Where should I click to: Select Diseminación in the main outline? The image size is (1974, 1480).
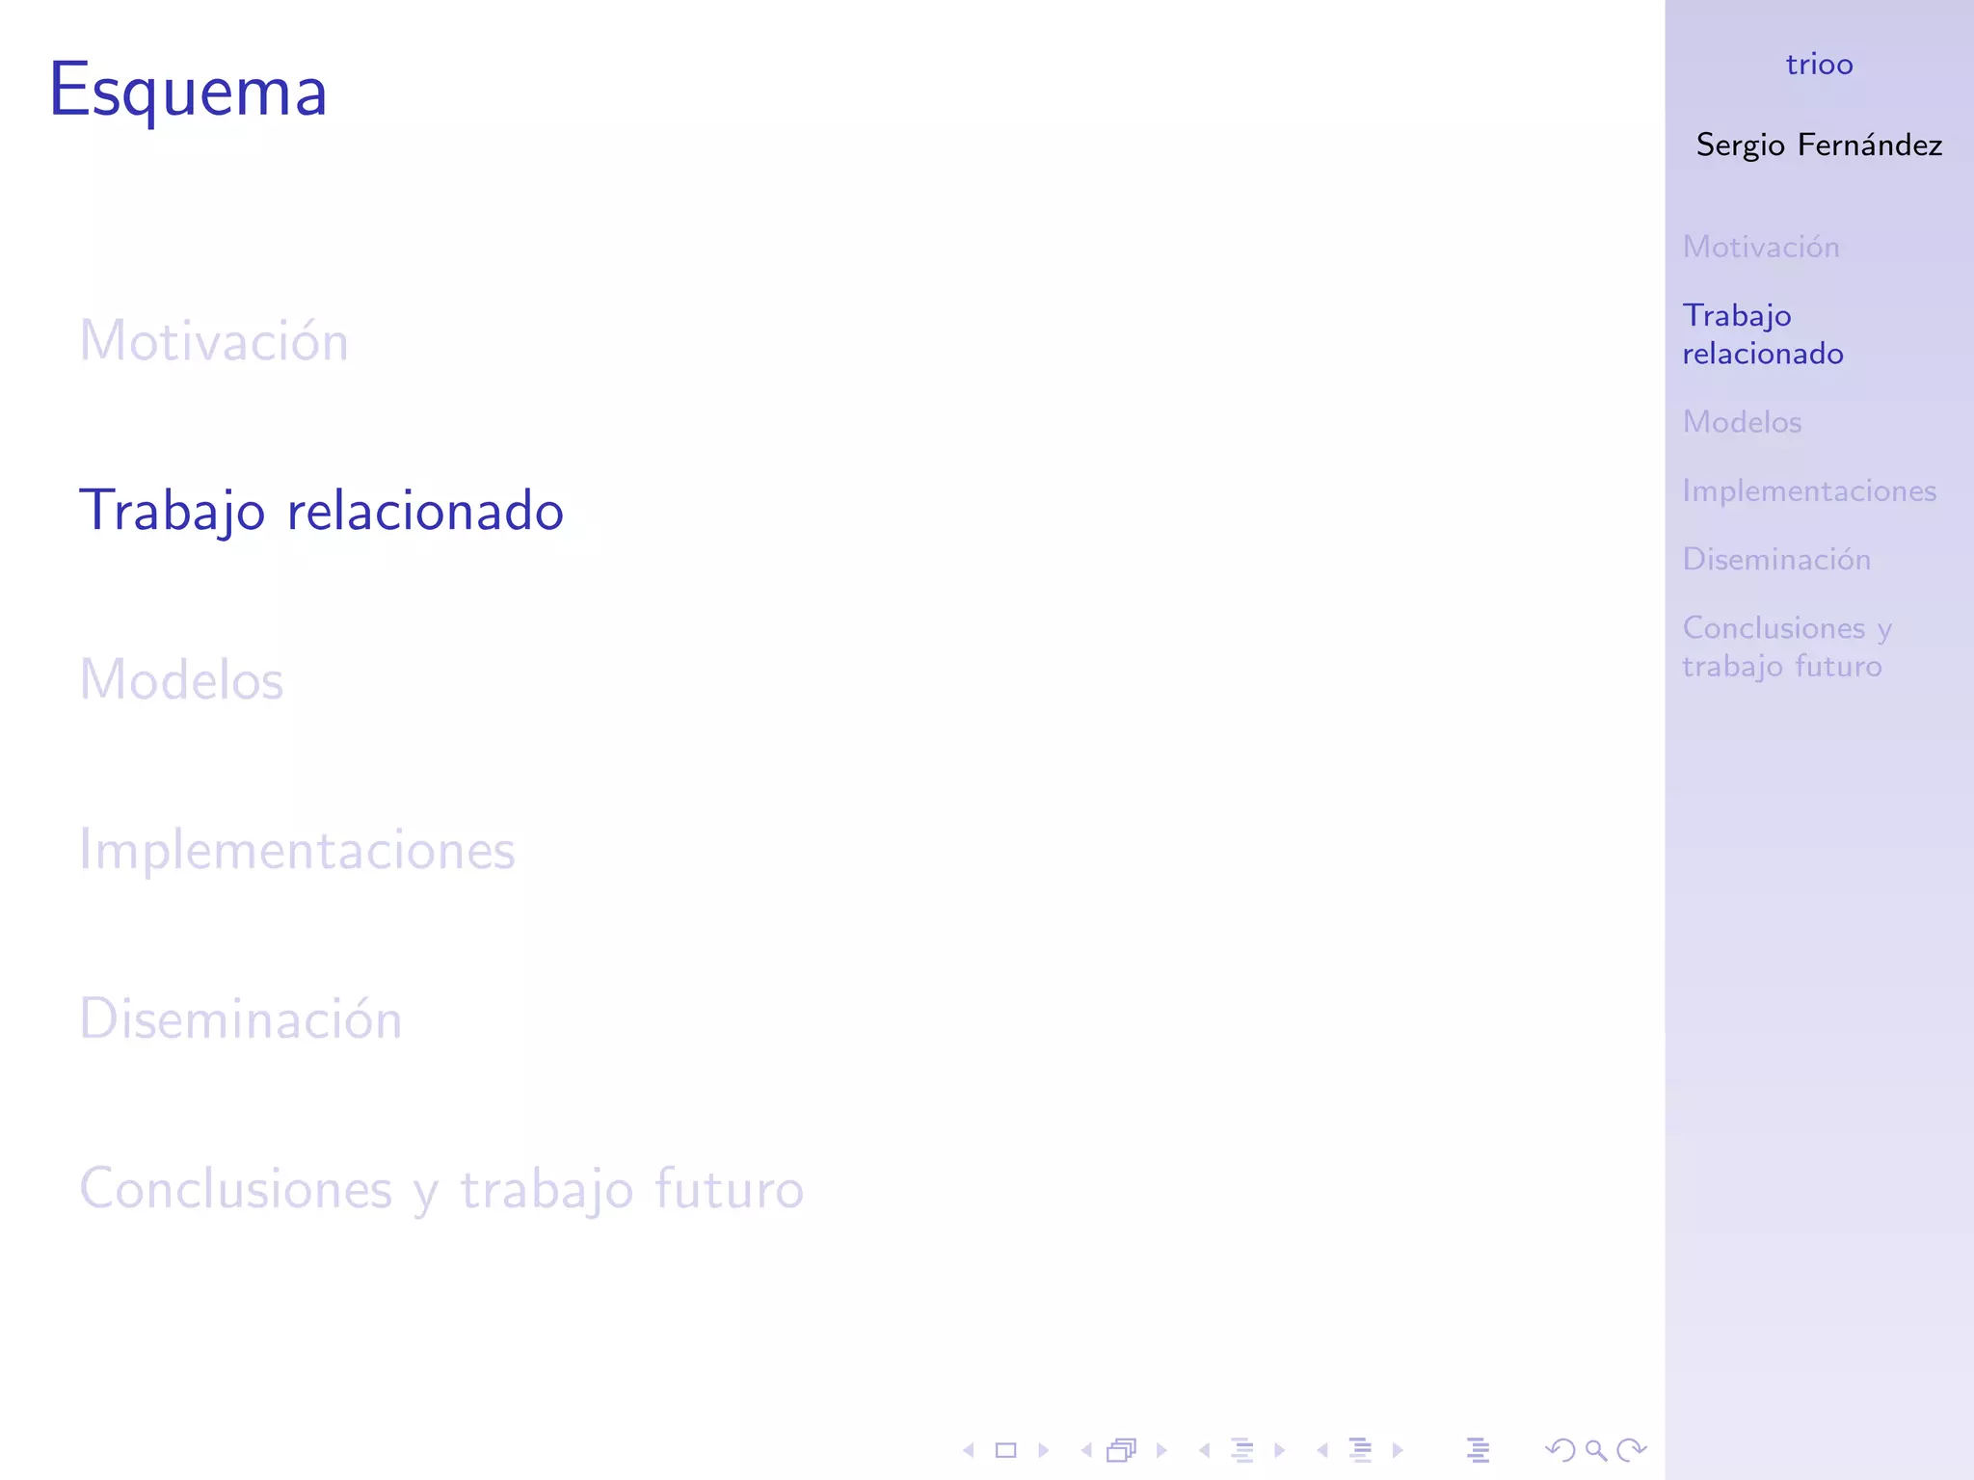240,1019
